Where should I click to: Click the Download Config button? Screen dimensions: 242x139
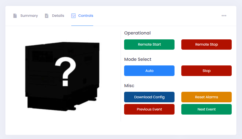(x=149, y=97)
